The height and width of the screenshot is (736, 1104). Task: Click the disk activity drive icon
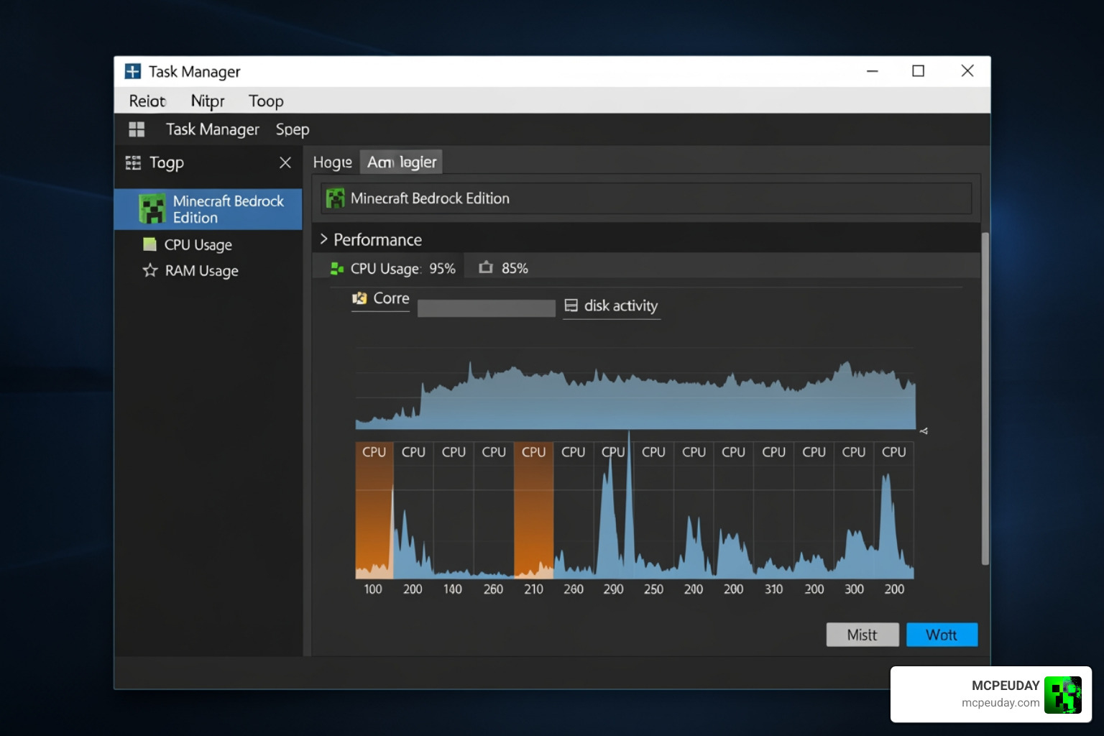pyautogui.click(x=571, y=305)
